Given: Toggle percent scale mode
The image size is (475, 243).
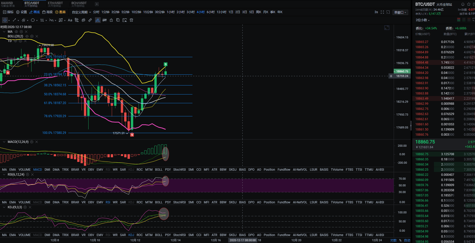Looking at the screenshot, I should pos(400,240).
